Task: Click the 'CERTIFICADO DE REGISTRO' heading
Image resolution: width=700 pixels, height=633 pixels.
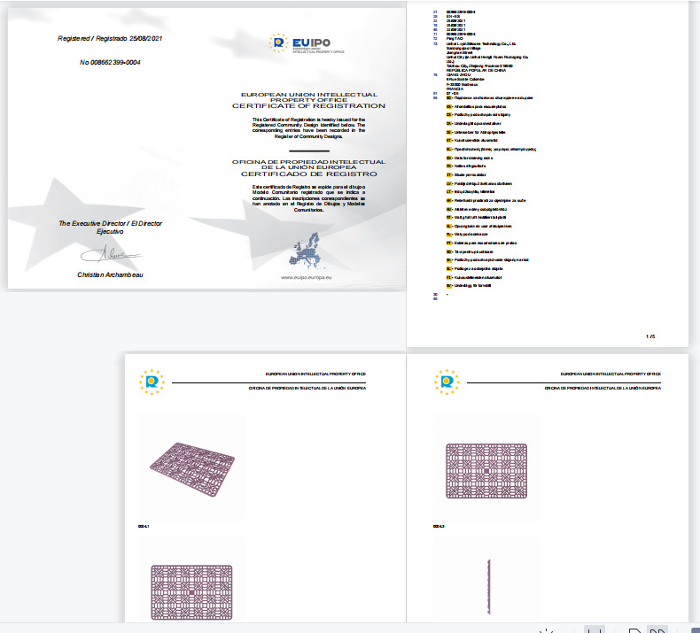Action: (309, 174)
